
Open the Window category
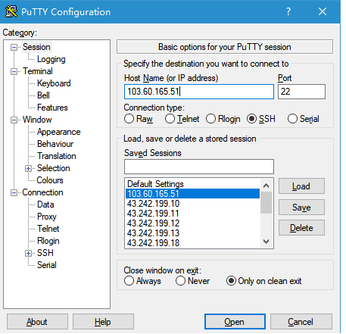[x=37, y=120]
